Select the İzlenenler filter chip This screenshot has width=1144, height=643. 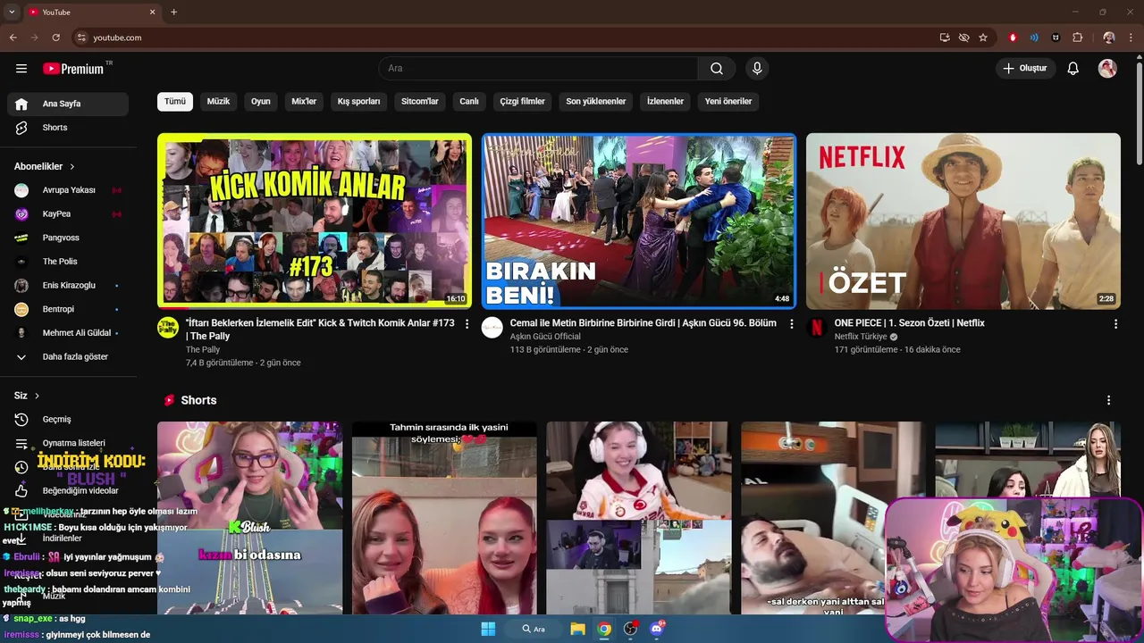665,101
